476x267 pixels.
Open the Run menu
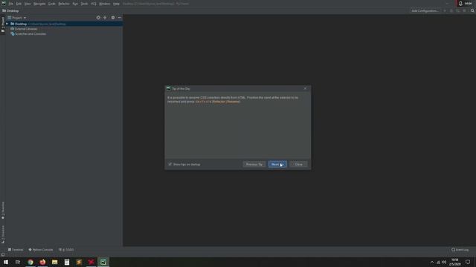(75, 4)
